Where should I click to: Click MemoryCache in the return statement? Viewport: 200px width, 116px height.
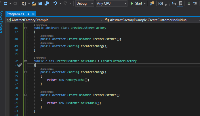75,80
